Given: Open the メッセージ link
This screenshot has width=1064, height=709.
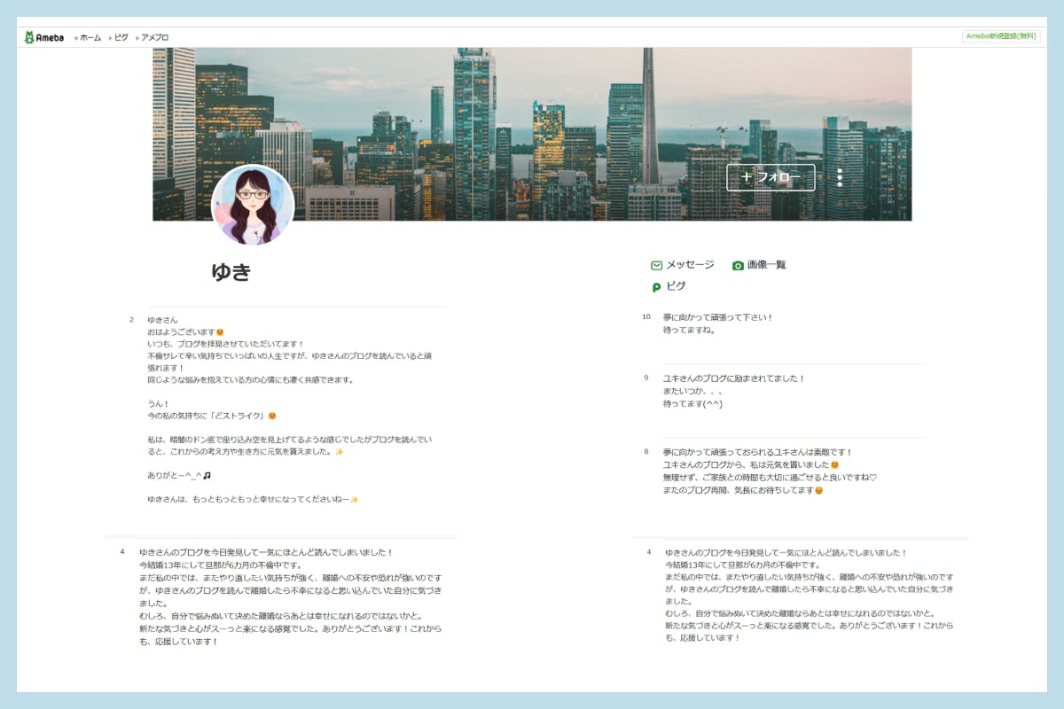Looking at the screenshot, I should (690, 265).
